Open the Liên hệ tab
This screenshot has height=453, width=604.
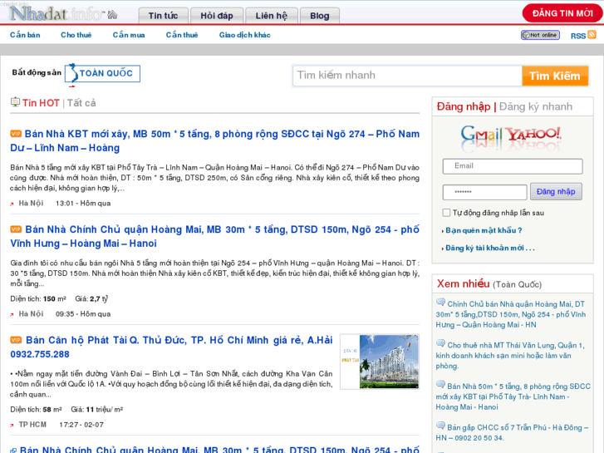pyautogui.click(x=272, y=16)
